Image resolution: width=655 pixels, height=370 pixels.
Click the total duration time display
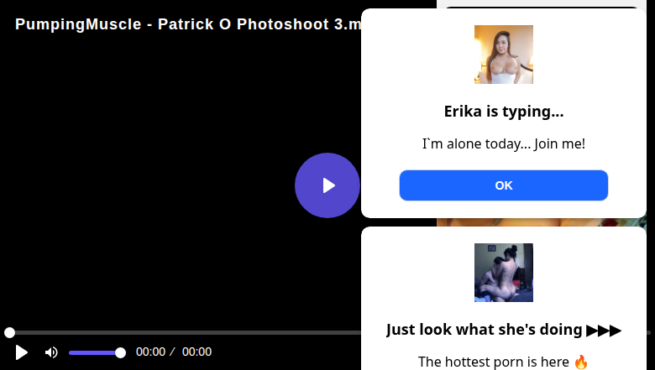click(x=196, y=352)
